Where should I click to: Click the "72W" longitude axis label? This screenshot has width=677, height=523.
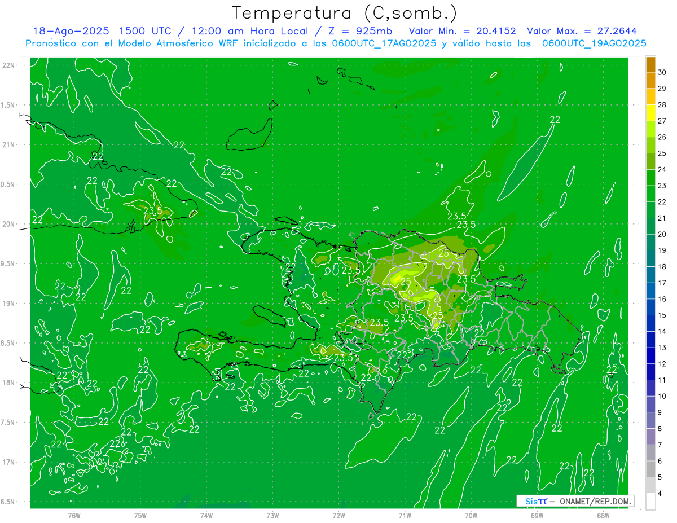pyautogui.click(x=338, y=515)
